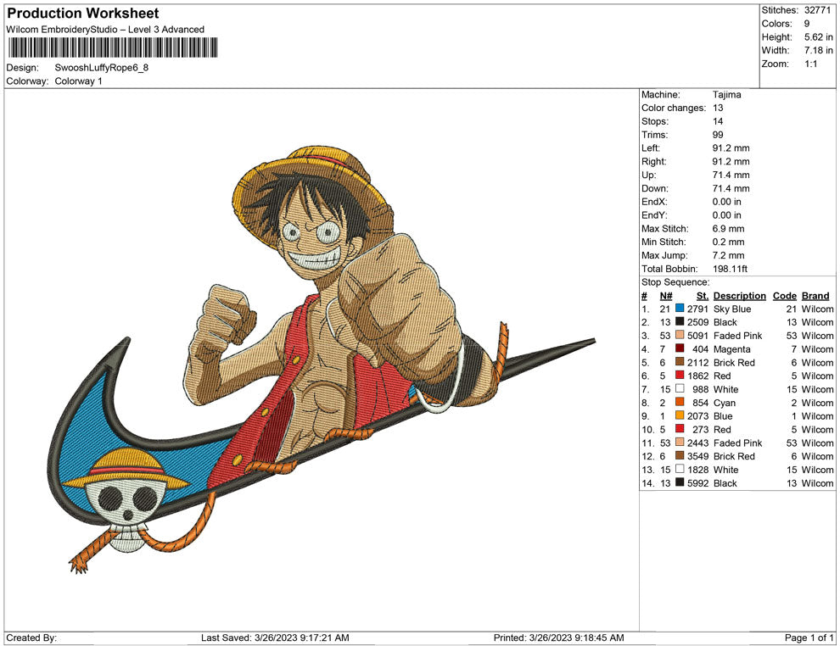Screen dimensions: 840x646
Task: Click the 'Stop Sequence:' label
Action: 675,282
